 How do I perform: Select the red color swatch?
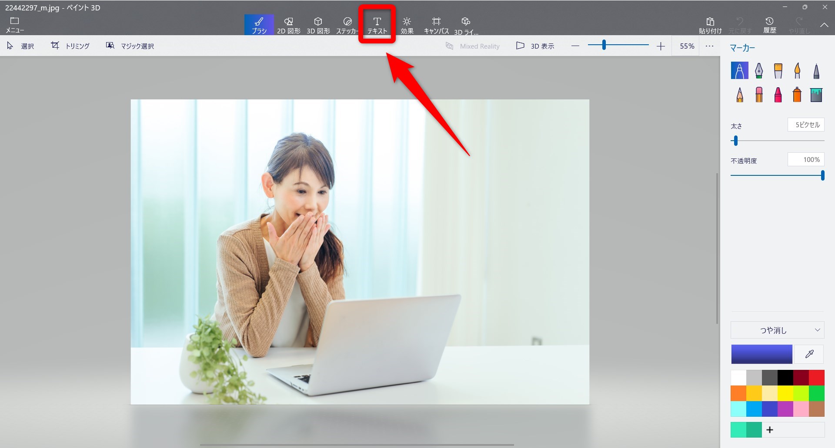816,378
